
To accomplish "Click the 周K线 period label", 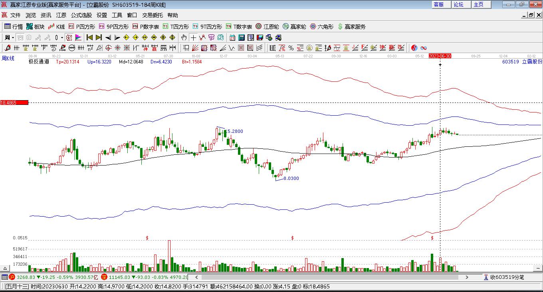I will pos(8,59).
